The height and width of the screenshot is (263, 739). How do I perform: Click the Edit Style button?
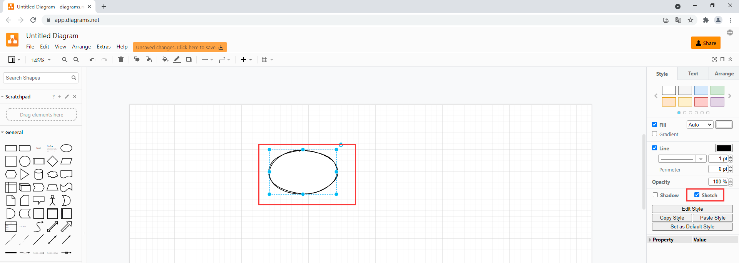[x=692, y=209]
